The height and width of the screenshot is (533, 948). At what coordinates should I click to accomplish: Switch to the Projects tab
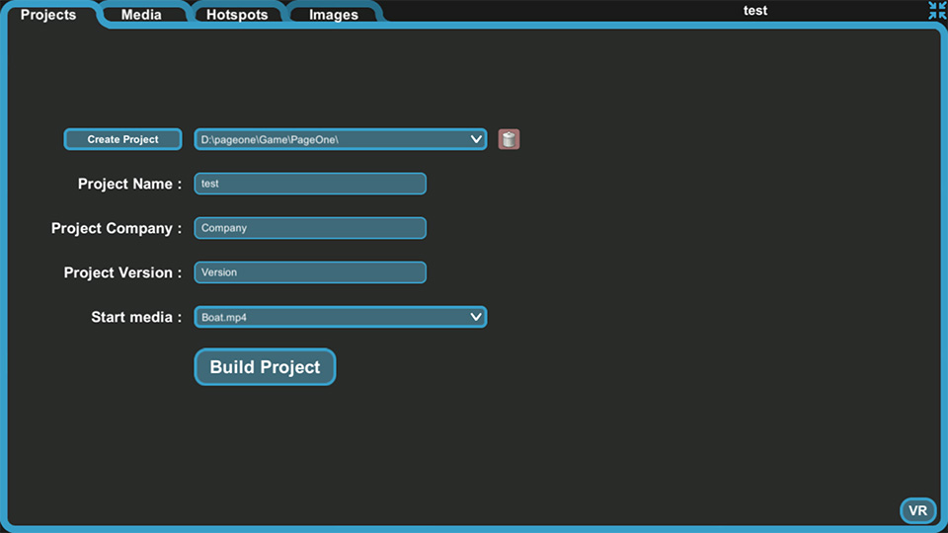(x=48, y=15)
